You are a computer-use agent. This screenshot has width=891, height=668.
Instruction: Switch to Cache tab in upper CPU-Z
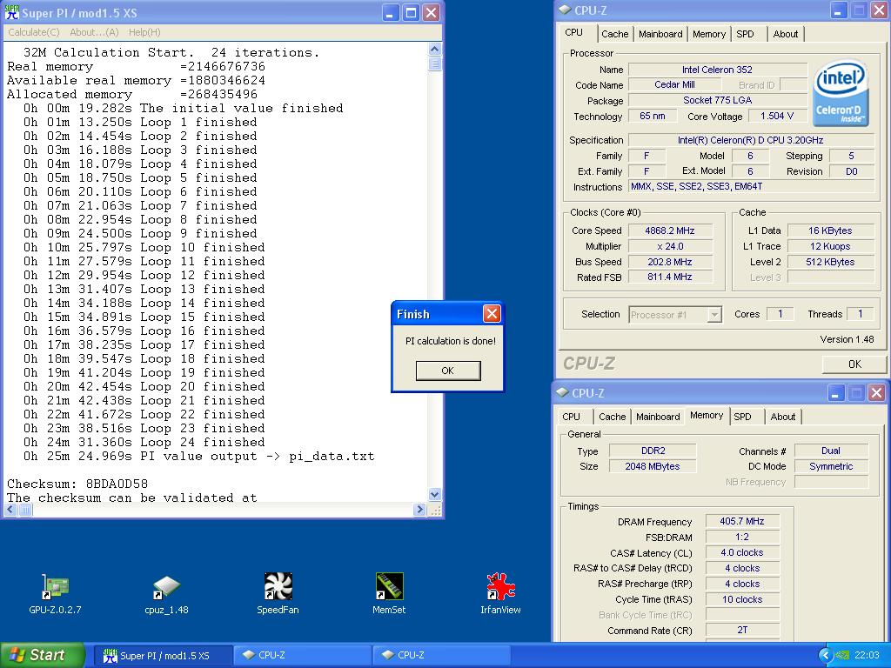click(x=615, y=34)
